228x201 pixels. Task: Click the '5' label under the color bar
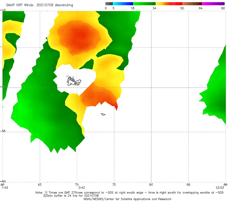pos(113,8)
